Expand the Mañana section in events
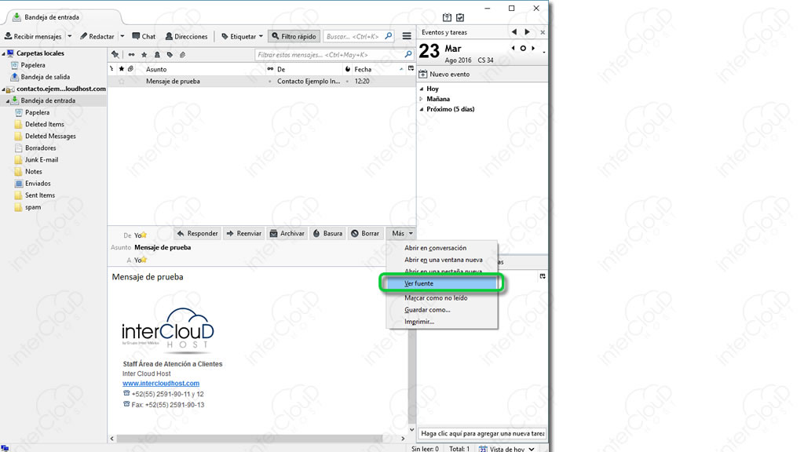This screenshot has width=804, height=452. point(422,99)
